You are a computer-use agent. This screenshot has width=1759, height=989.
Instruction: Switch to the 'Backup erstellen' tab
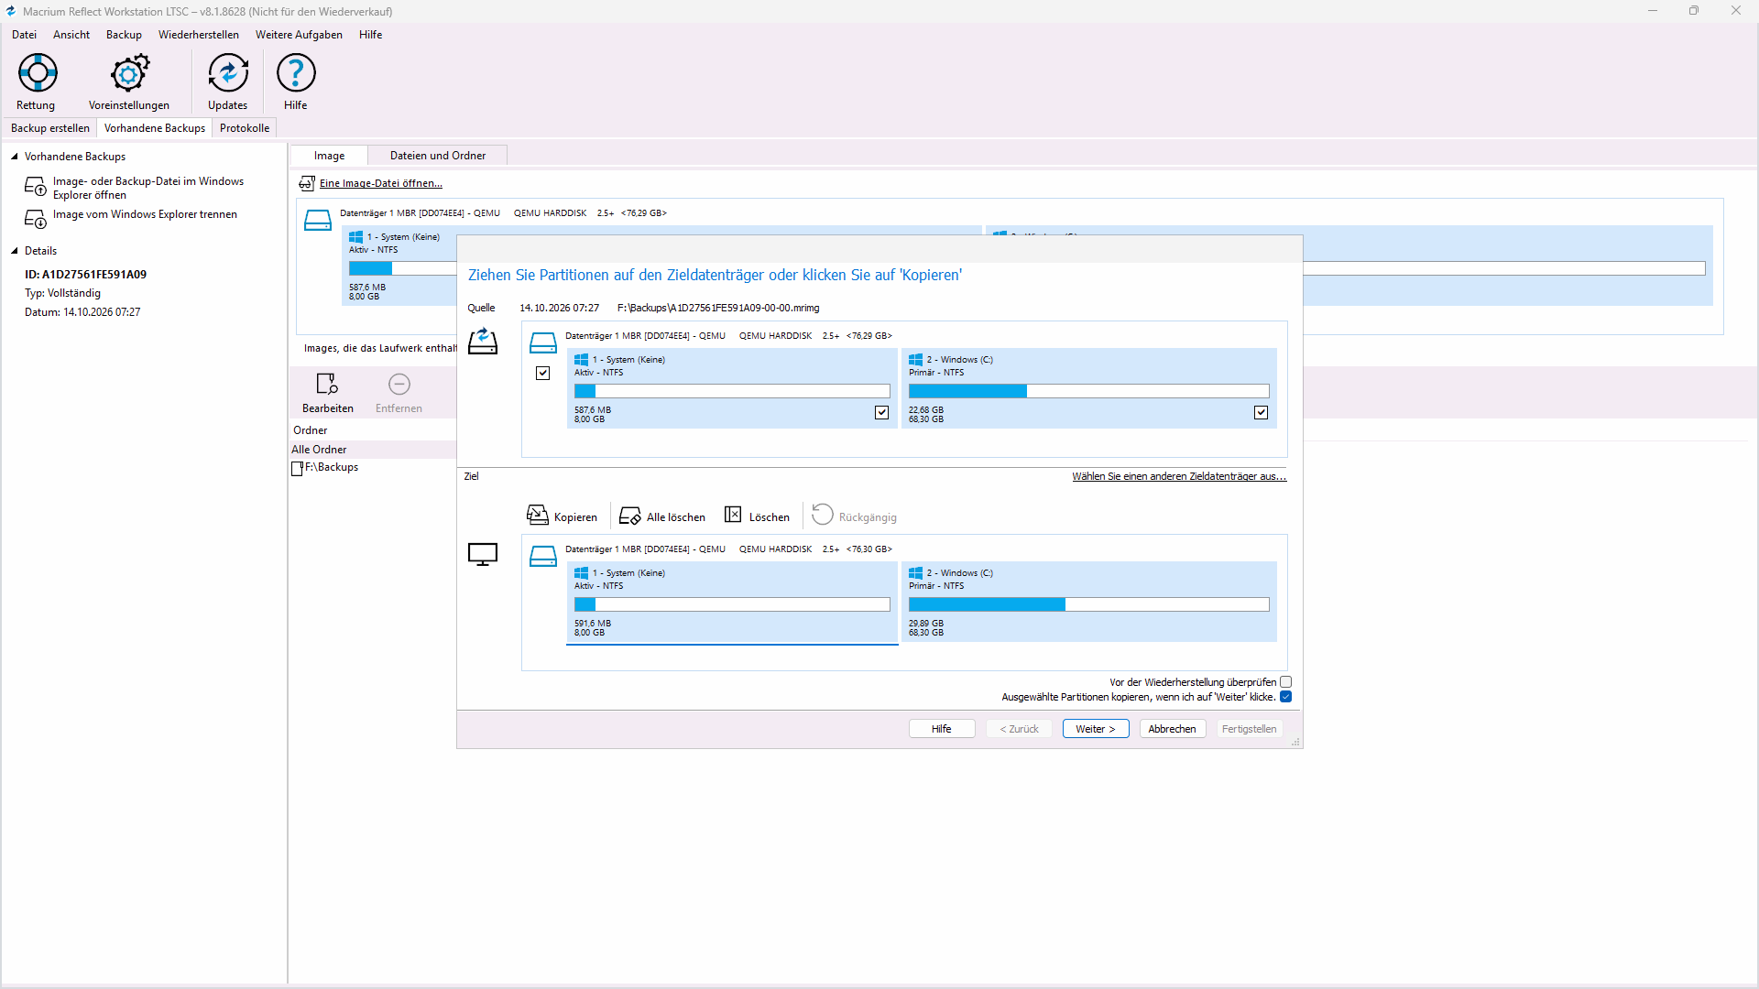point(50,128)
